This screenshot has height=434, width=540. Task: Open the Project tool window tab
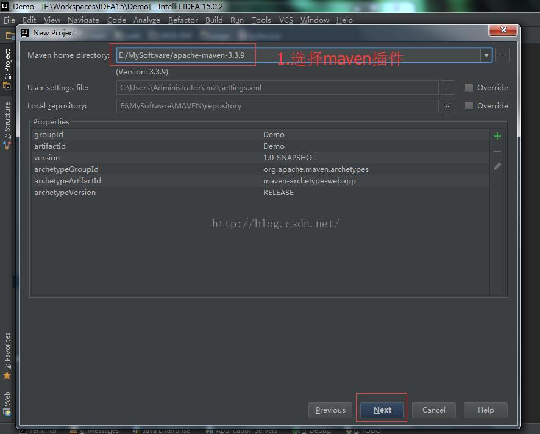(7, 68)
